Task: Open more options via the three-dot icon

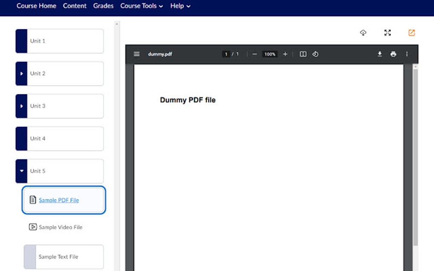Action: (x=407, y=54)
